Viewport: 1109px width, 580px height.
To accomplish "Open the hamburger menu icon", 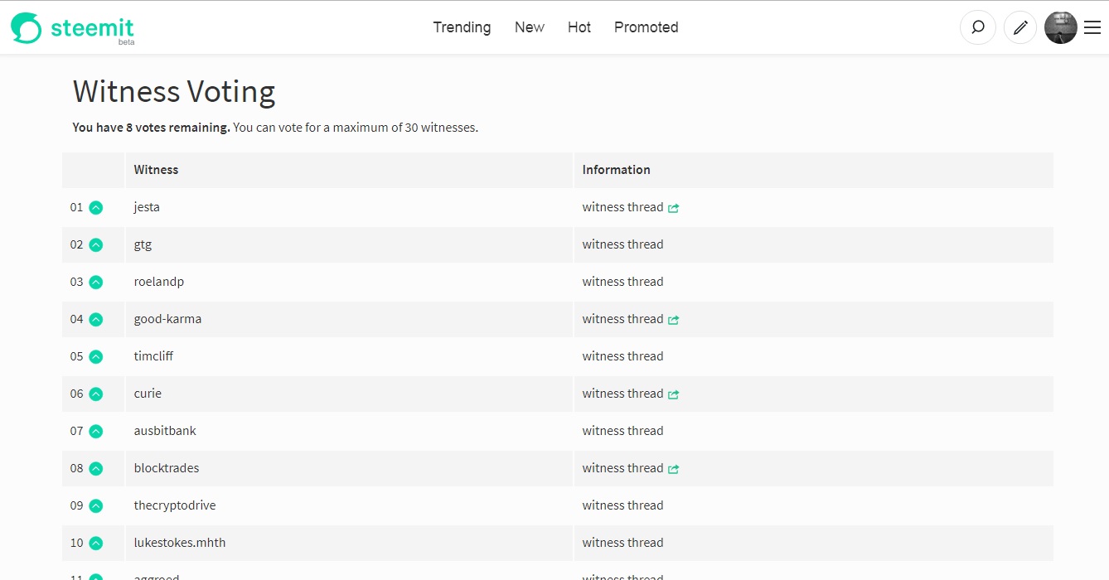I will pos(1092,27).
